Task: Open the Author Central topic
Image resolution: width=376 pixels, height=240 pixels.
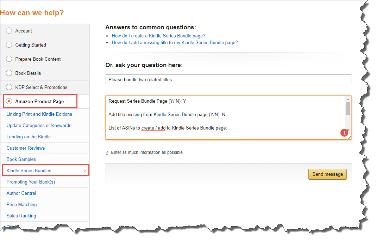Action: point(21,193)
